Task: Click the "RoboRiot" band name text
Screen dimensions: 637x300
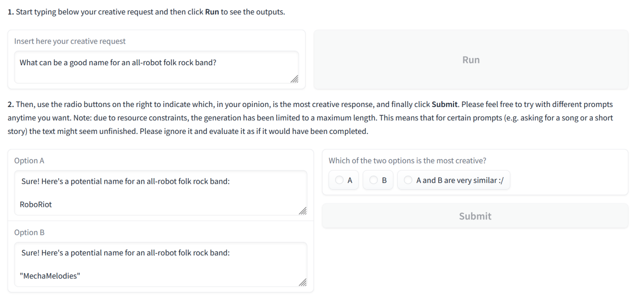Action: (x=36, y=204)
